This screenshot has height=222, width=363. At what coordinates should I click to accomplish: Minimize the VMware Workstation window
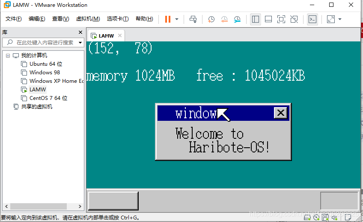click(312, 5)
